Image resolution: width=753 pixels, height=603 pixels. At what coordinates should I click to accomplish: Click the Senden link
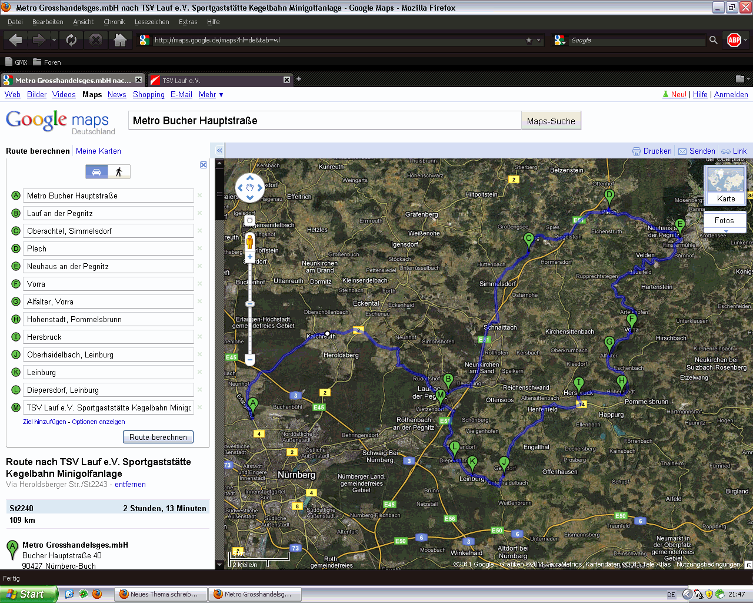697,151
